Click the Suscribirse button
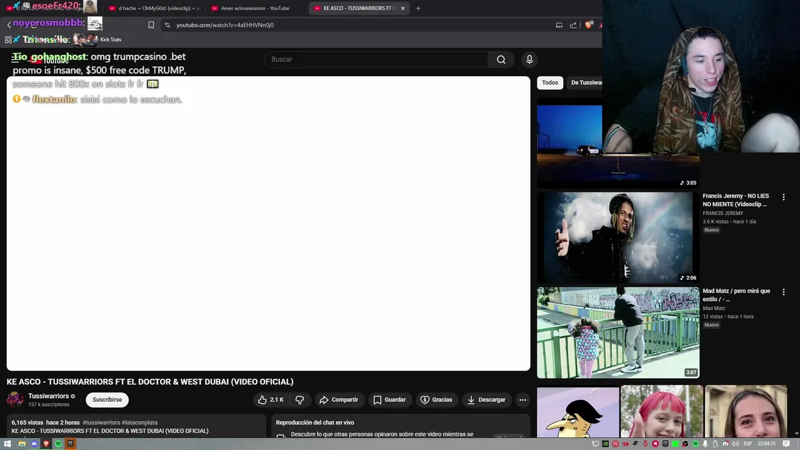Screen dimensions: 800x450 (107, 399)
